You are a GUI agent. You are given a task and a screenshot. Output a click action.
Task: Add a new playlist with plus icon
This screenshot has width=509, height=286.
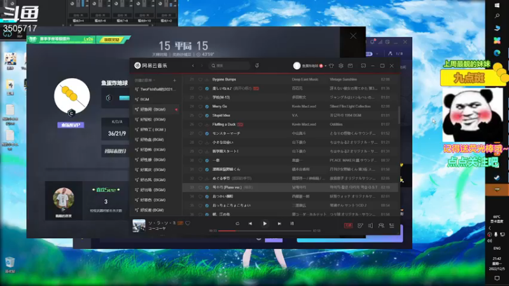(174, 81)
